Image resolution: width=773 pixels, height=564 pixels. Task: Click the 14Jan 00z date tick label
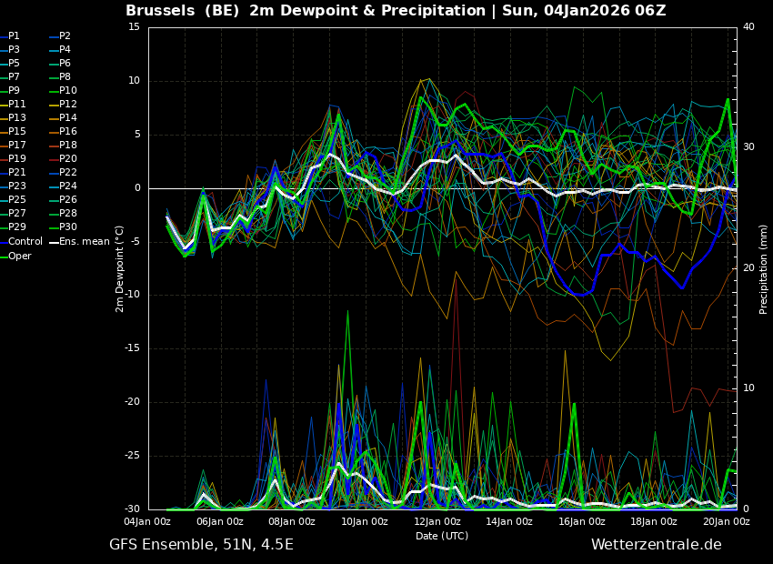point(508,521)
